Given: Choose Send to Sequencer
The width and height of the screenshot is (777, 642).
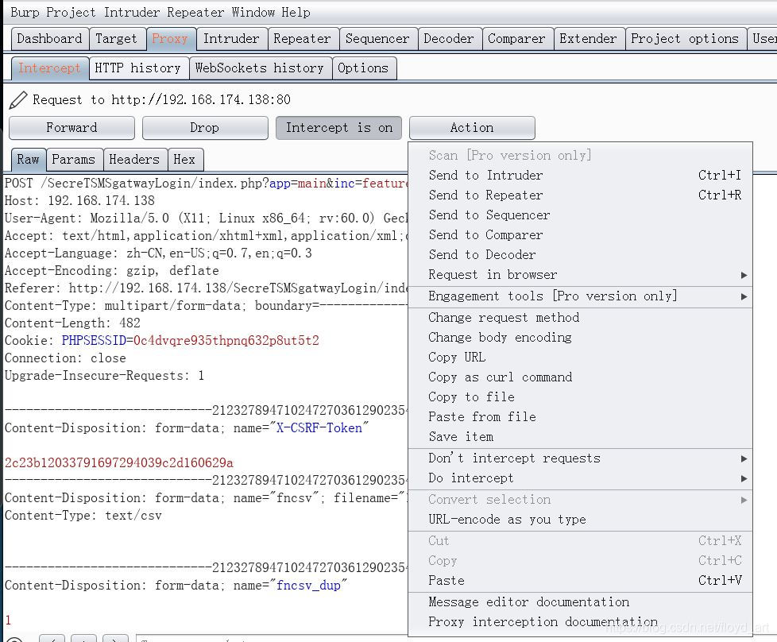Looking at the screenshot, I should (580, 215).
